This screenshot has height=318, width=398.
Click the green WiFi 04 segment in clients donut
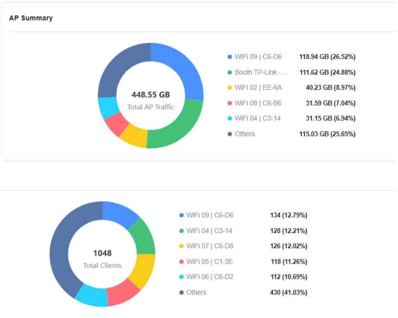click(142, 238)
